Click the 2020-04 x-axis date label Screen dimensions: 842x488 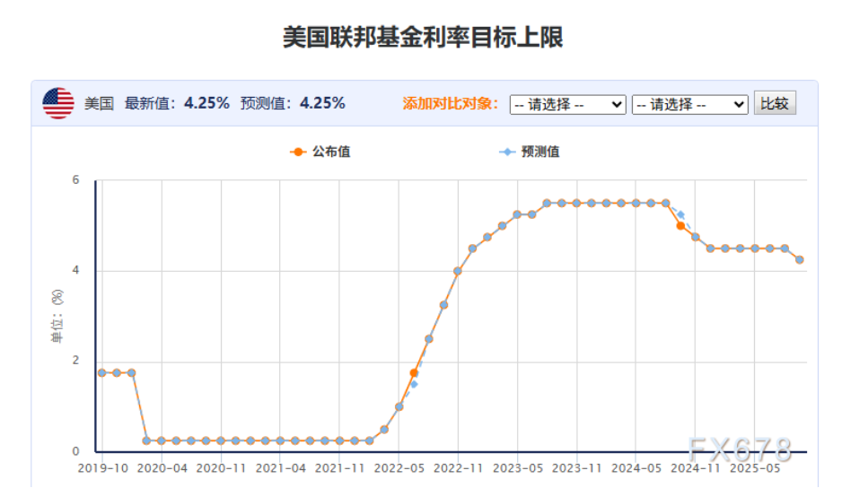(x=162, y=468)
